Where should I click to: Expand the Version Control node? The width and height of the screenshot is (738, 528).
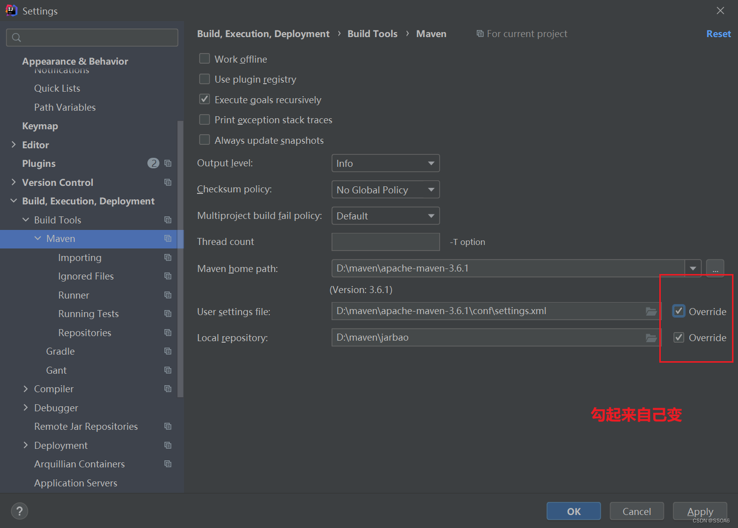(14, 182)
